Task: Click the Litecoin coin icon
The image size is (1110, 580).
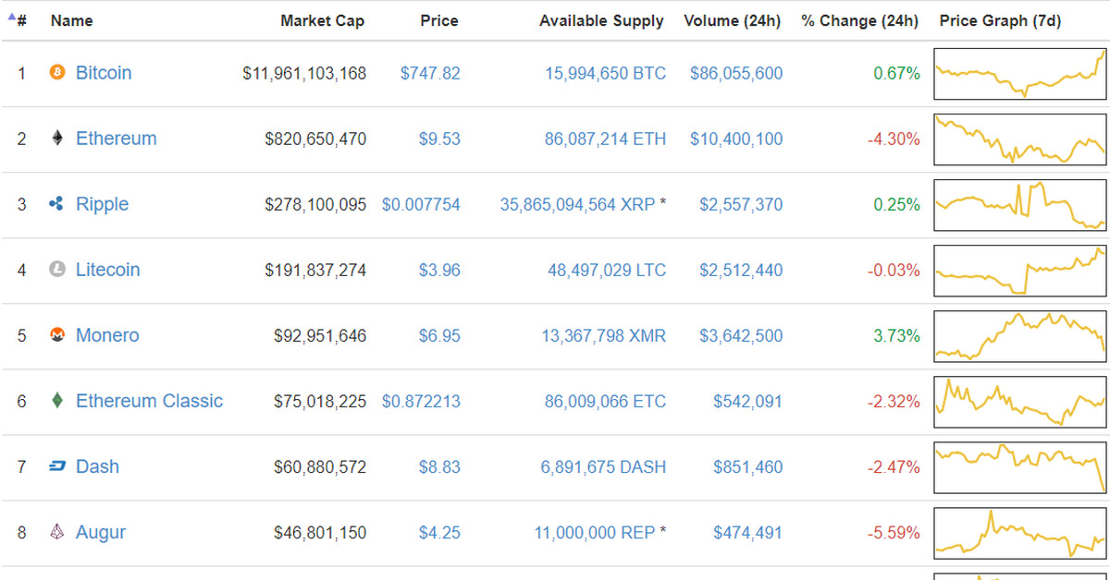Action: click(x=57, y=270)
